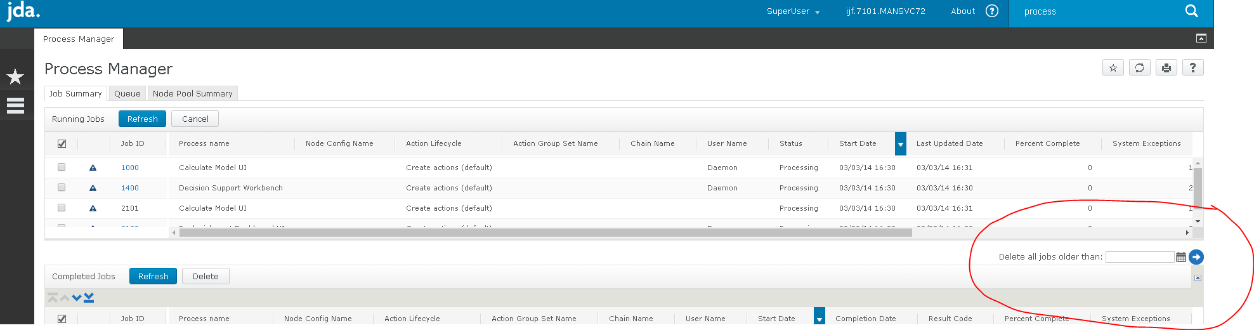Click scroll-right arrow of Running Jobs grid
Viewport: 1254px width, 330px height.
tap(1187, 233)
